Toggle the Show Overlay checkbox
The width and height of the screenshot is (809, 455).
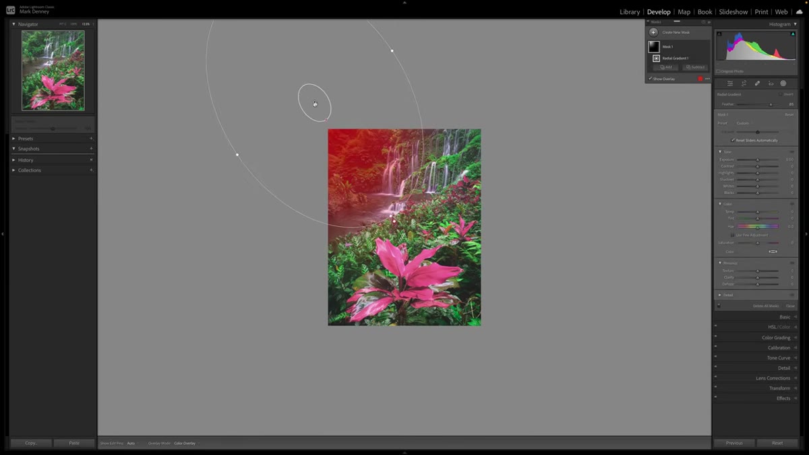coord(651,79)
